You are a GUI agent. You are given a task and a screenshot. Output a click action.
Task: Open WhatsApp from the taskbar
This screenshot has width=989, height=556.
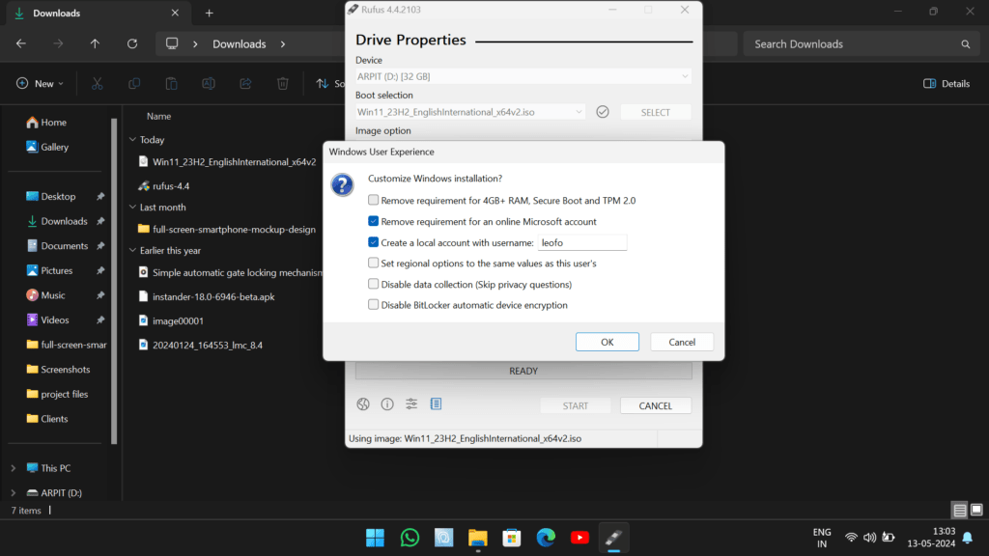(x=410, y=538)
